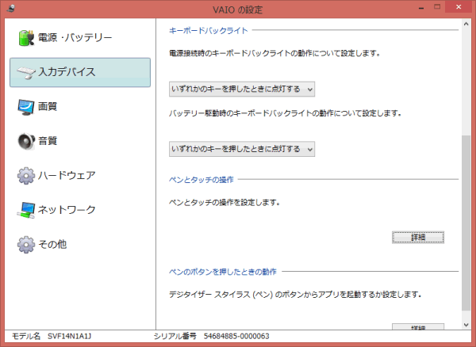Image resolution: width=476 pixels, height=347 pixels.
Task: Click the serial number 54684885-0000063
Action: [x=236, y=336]
